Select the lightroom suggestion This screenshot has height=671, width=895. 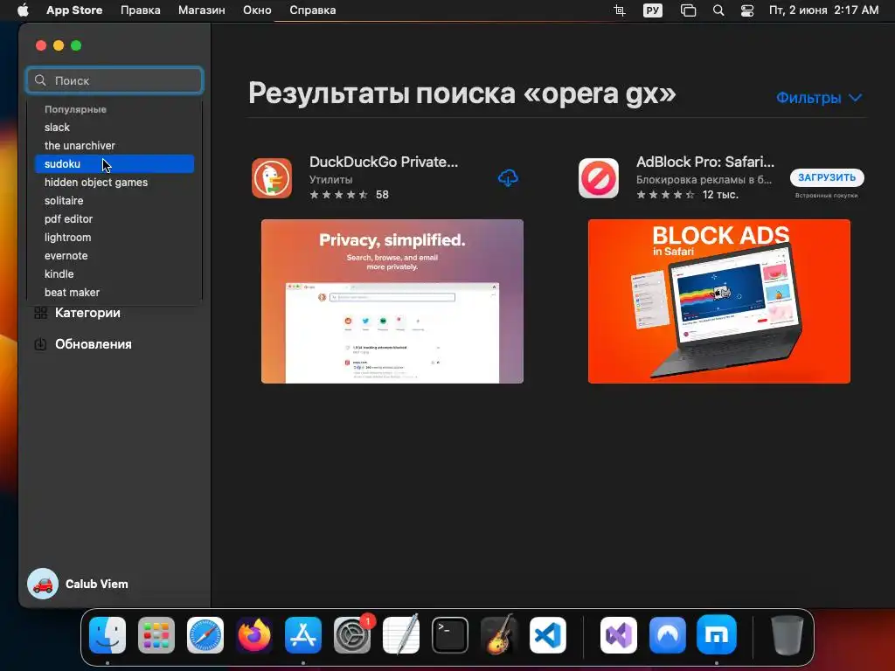click(x=114, y=237)
